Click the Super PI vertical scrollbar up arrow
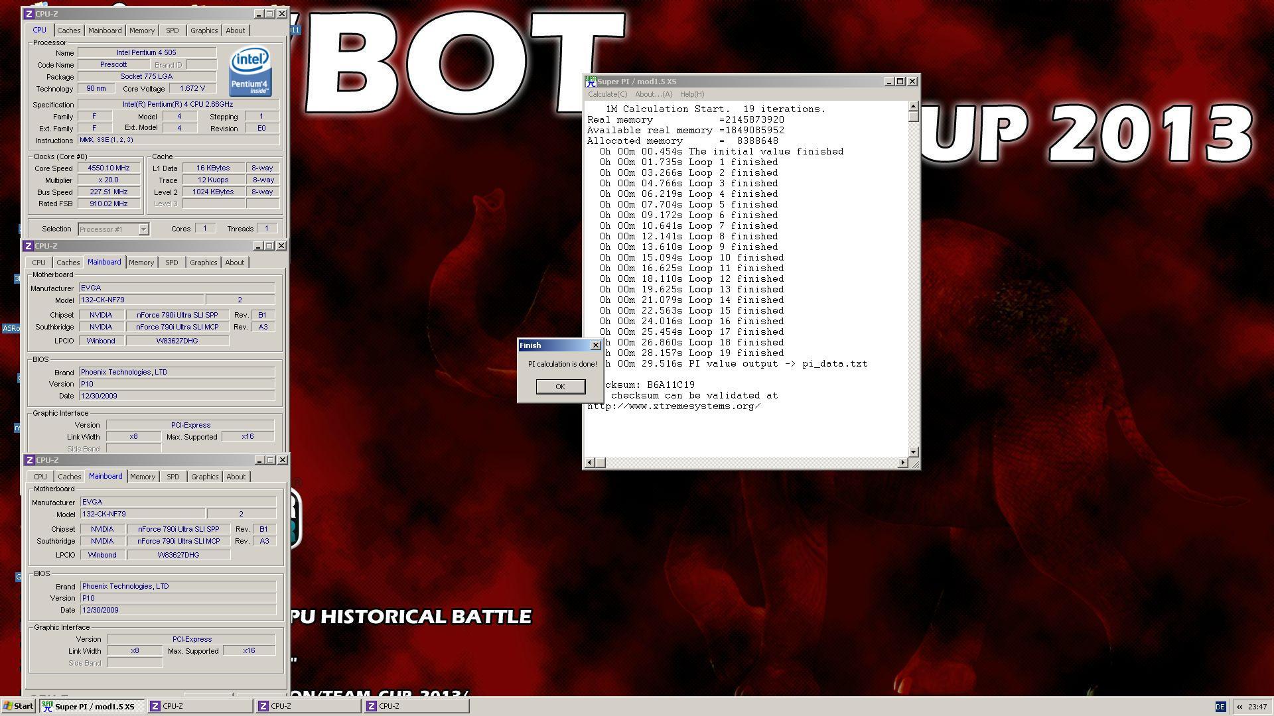Image resolution: width=1274 pixels, height=716 pixels. tap(913, 106)
